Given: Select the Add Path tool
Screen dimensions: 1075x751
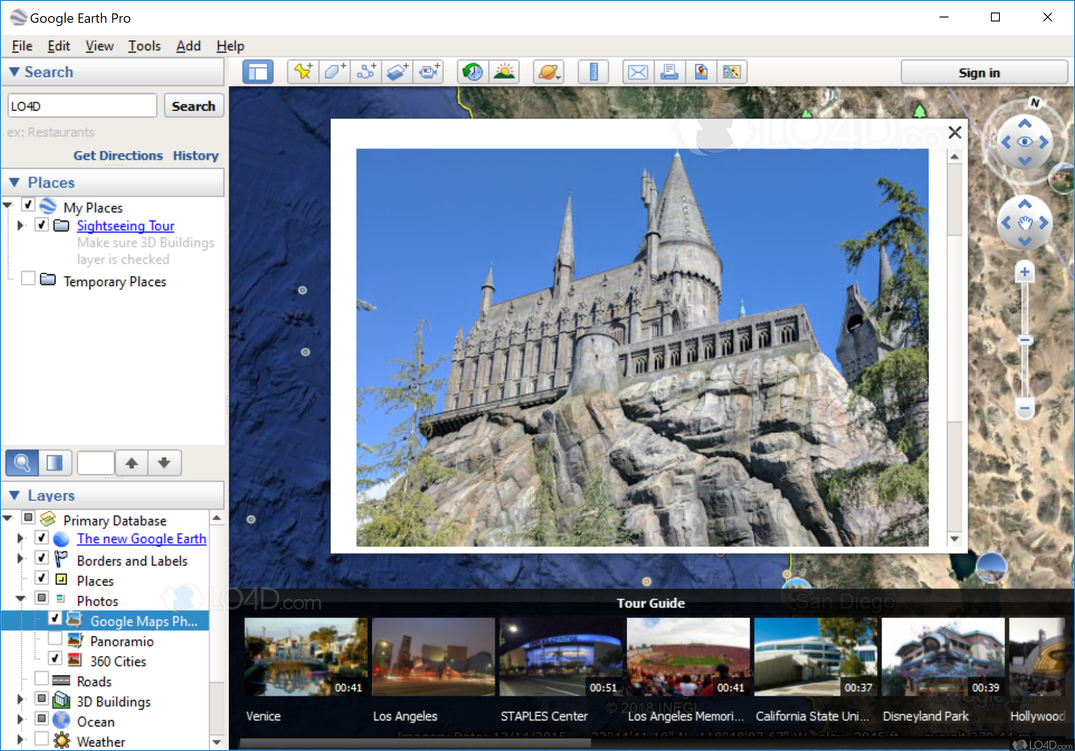Looking at the screenshot, I should [366, 72].
